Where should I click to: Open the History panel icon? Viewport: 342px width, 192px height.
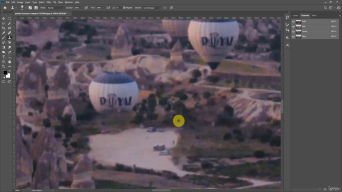pyautogui.click(x=287, y=17)
